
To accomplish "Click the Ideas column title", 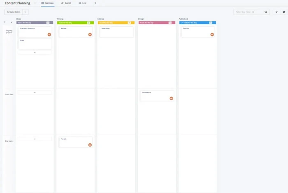I will (x=19, y=19).
